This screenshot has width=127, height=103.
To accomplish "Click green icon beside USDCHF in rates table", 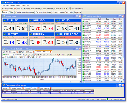I will tap(83, 28).
